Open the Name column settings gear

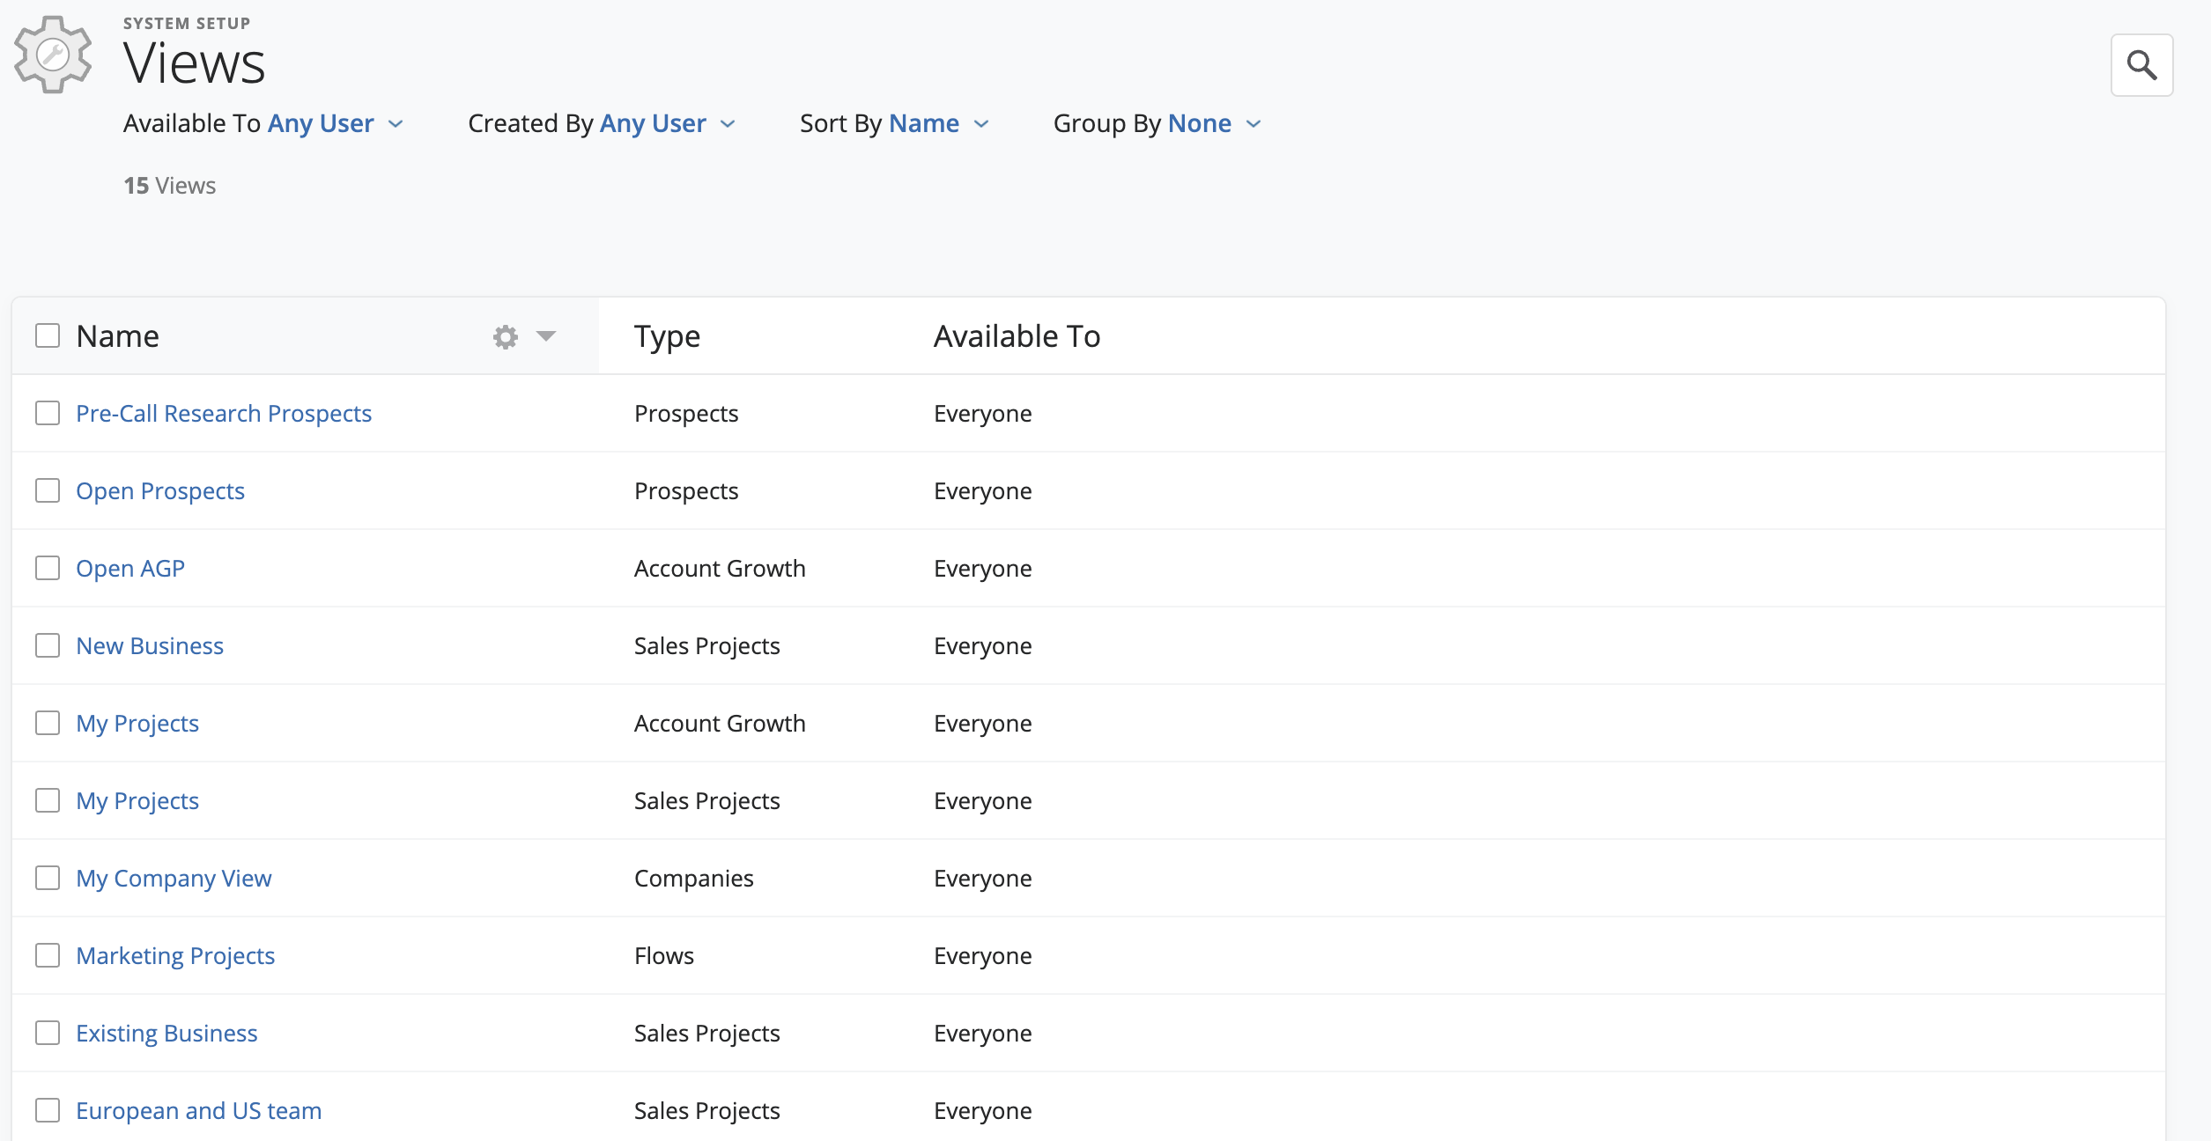[505, 337]
